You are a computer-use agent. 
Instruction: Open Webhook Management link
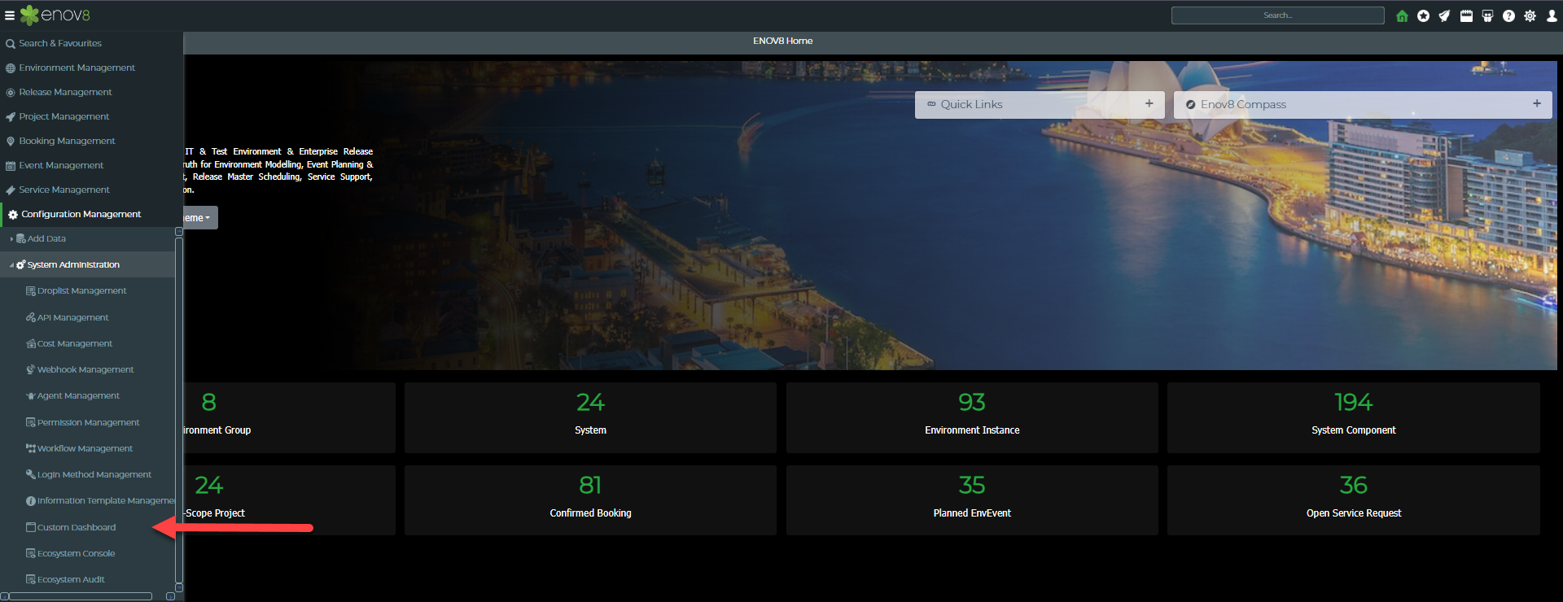click(x=85, y=369)
